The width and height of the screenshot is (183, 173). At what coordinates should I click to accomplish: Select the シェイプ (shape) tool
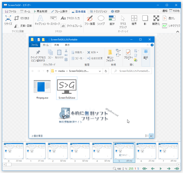coord(101,20)
